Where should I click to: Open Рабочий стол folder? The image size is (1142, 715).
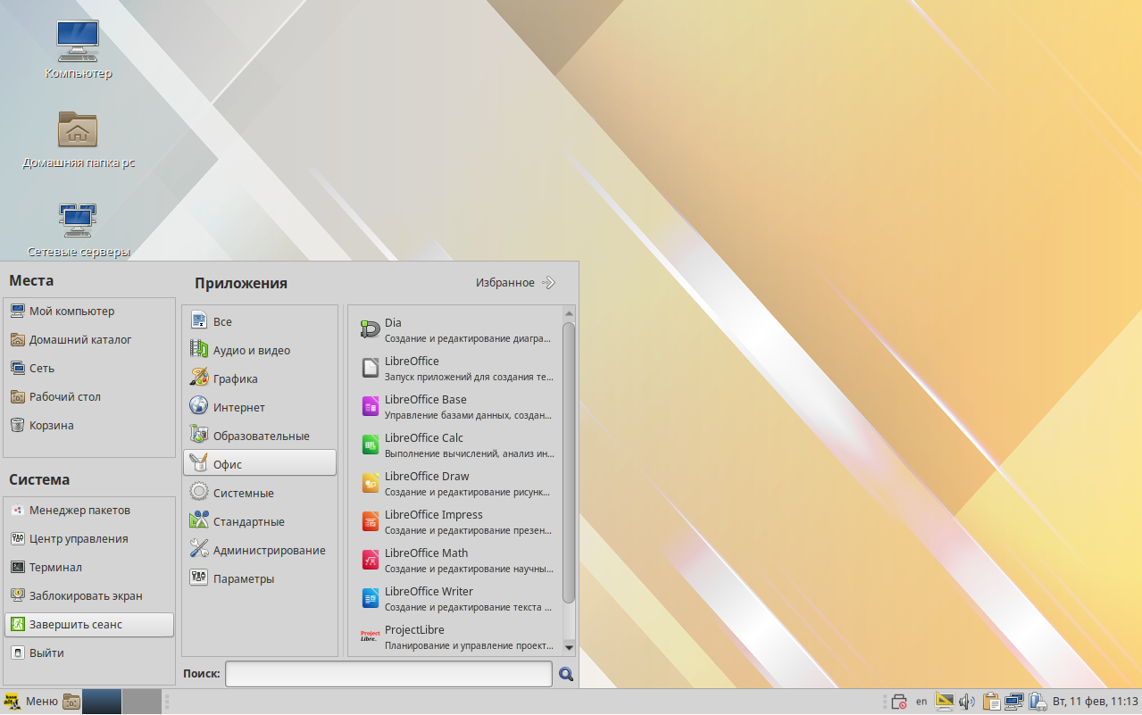pyautogui.click(x=89, y=396)
